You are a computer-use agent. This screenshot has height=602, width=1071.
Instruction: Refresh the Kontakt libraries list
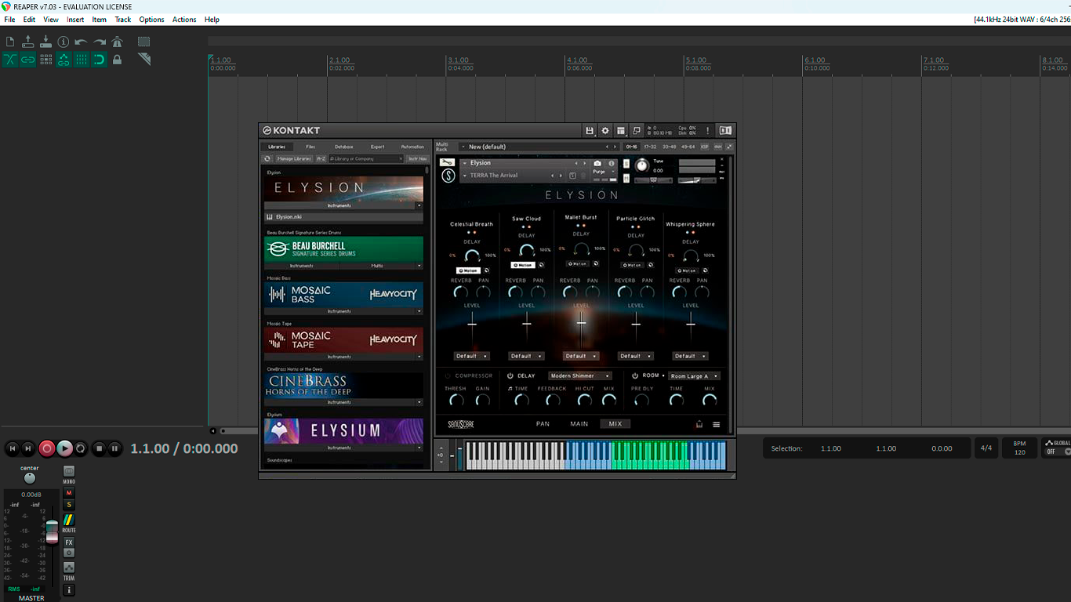(x=267, y=158)
